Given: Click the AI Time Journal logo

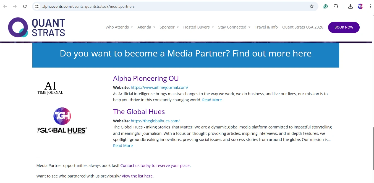Looking at the screenshot, I should point(50,87).
